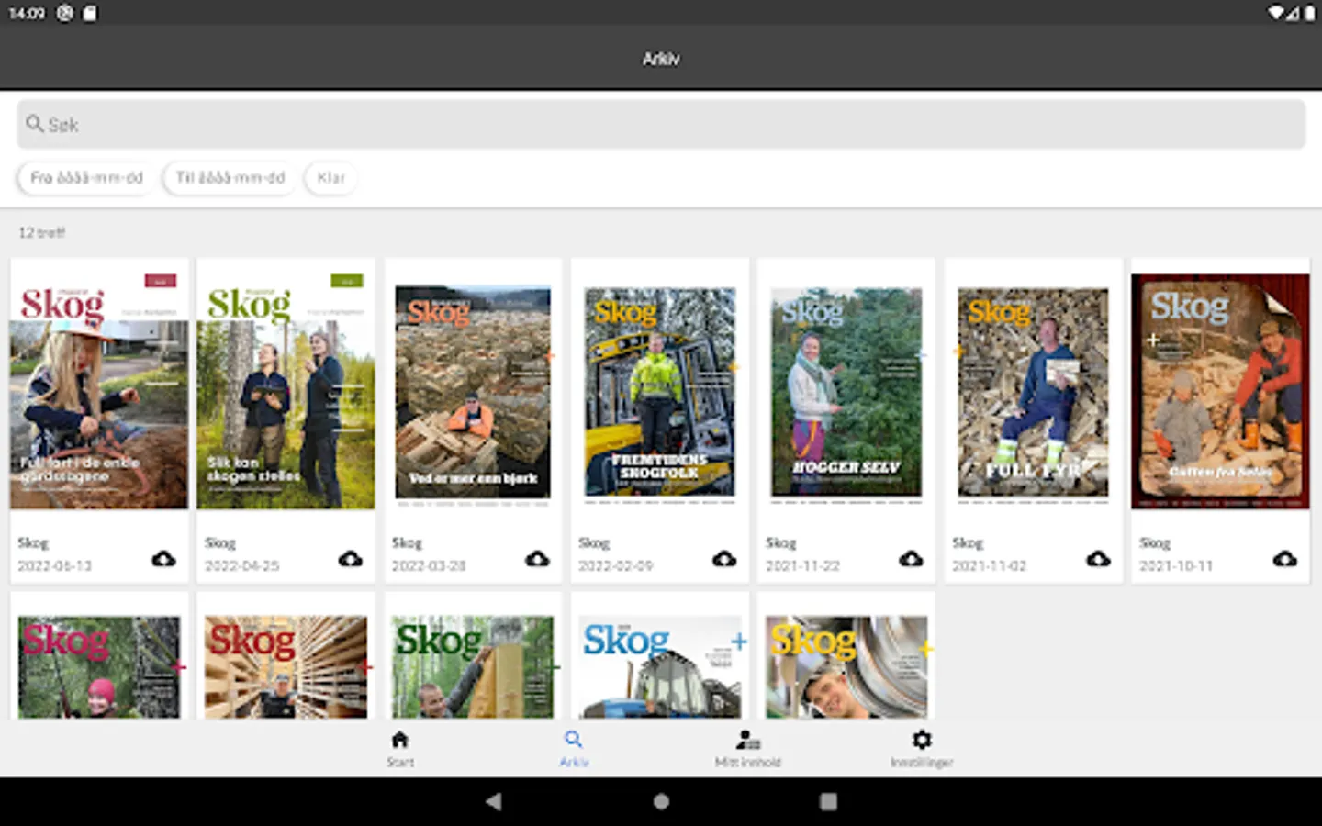This screenshot has width=1322, height=826.
Task: Tap the Android back button
Action: (x=494, y=801)
